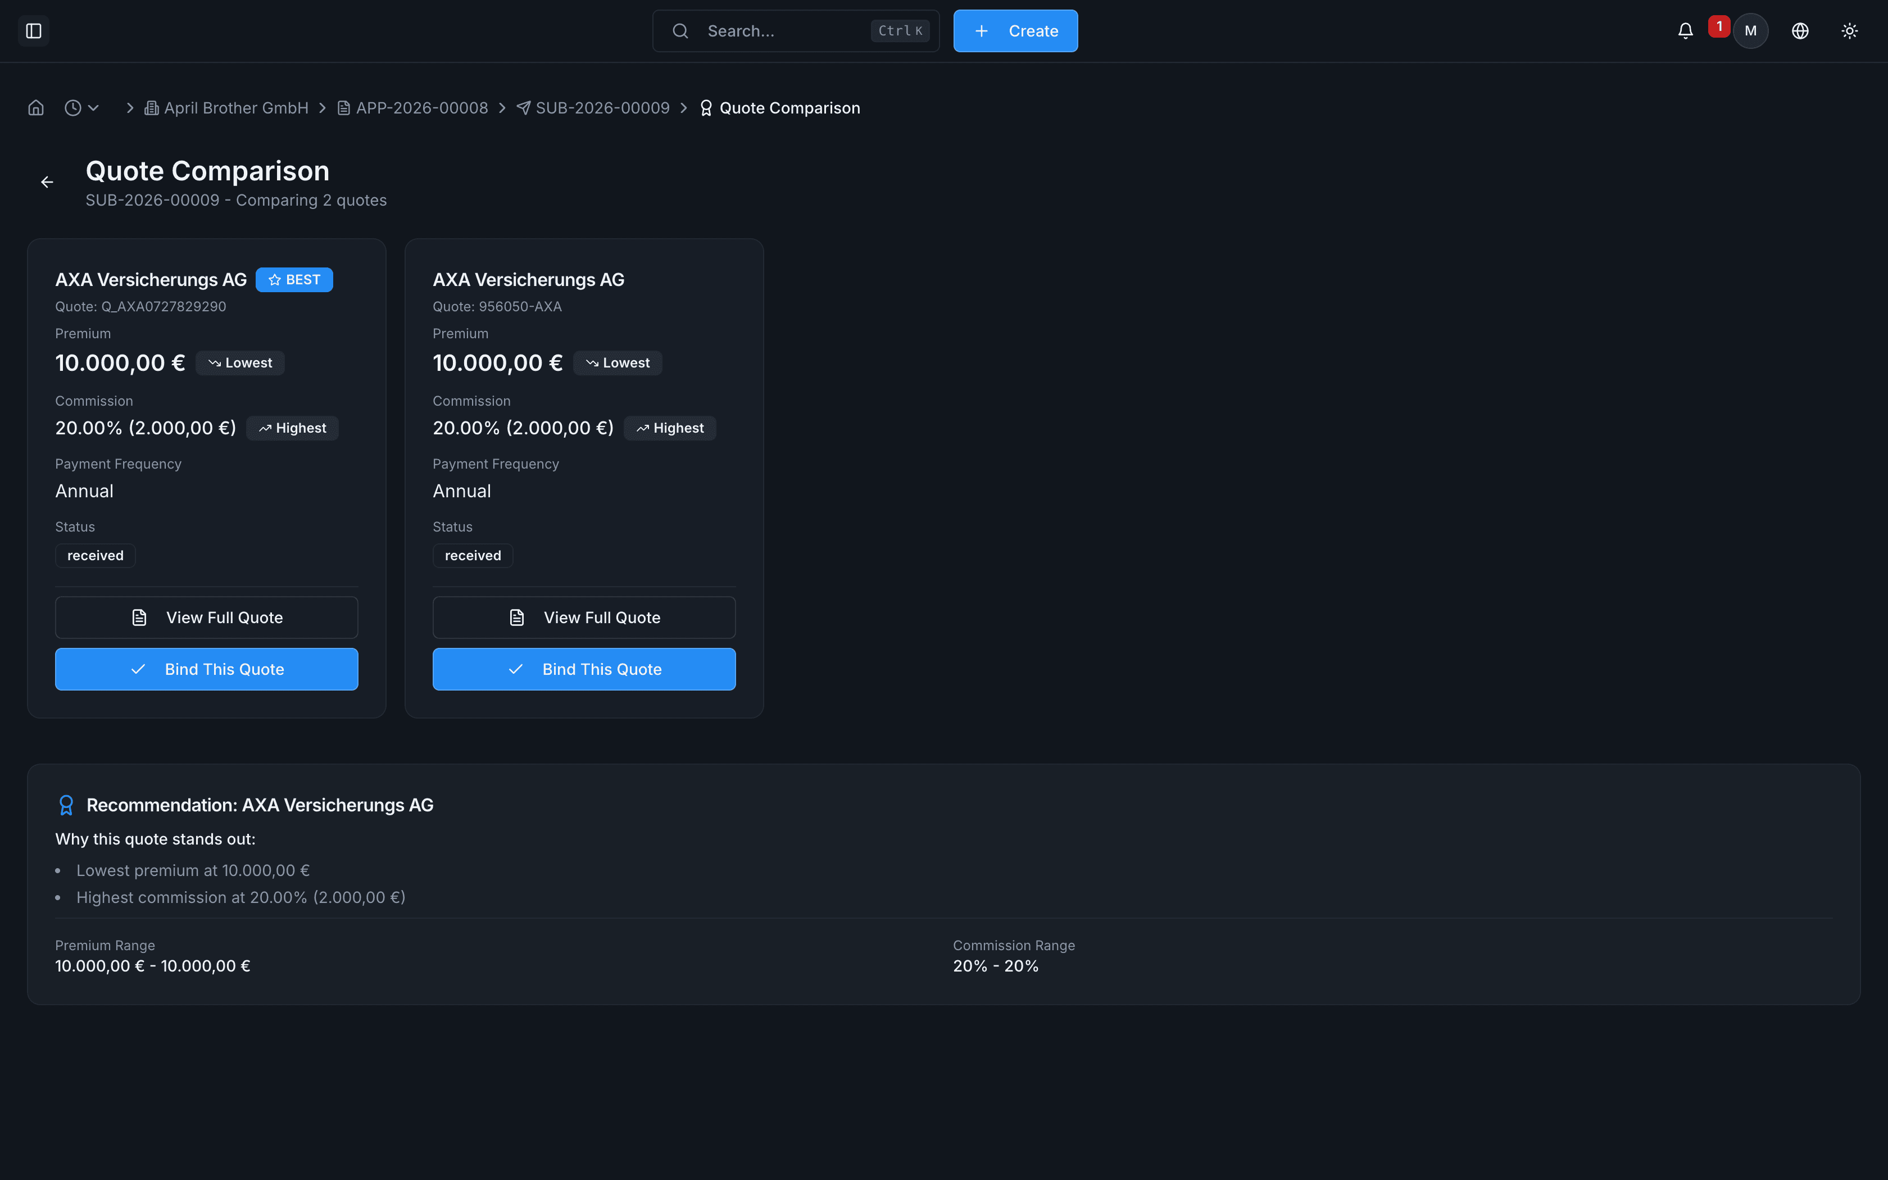Click the language globe icon

pos(1800,31)
